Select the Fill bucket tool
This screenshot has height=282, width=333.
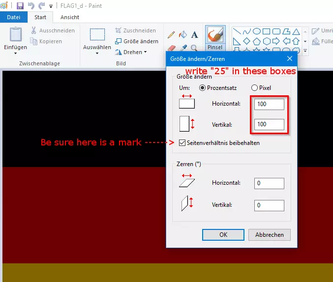click(183, 34)
